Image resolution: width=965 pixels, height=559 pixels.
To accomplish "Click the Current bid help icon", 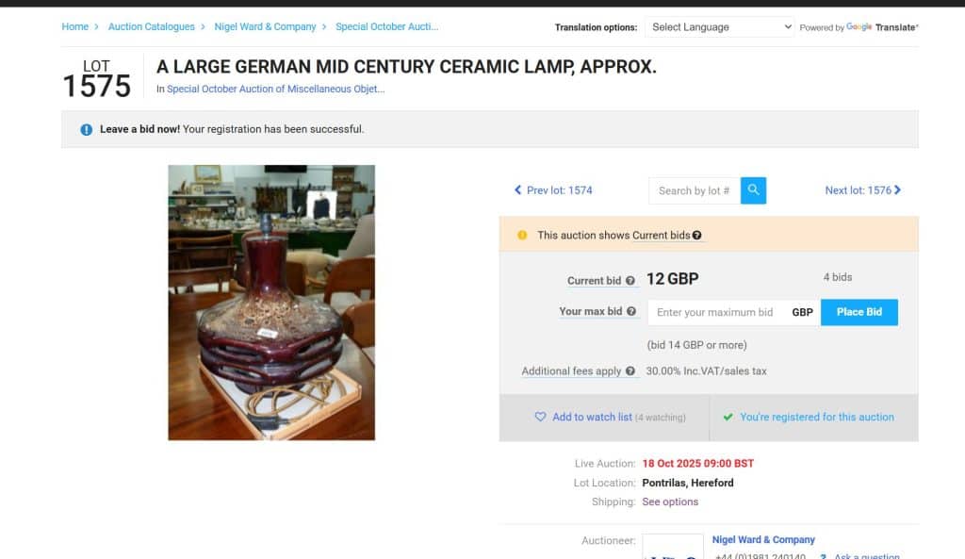I will (630, 281).
